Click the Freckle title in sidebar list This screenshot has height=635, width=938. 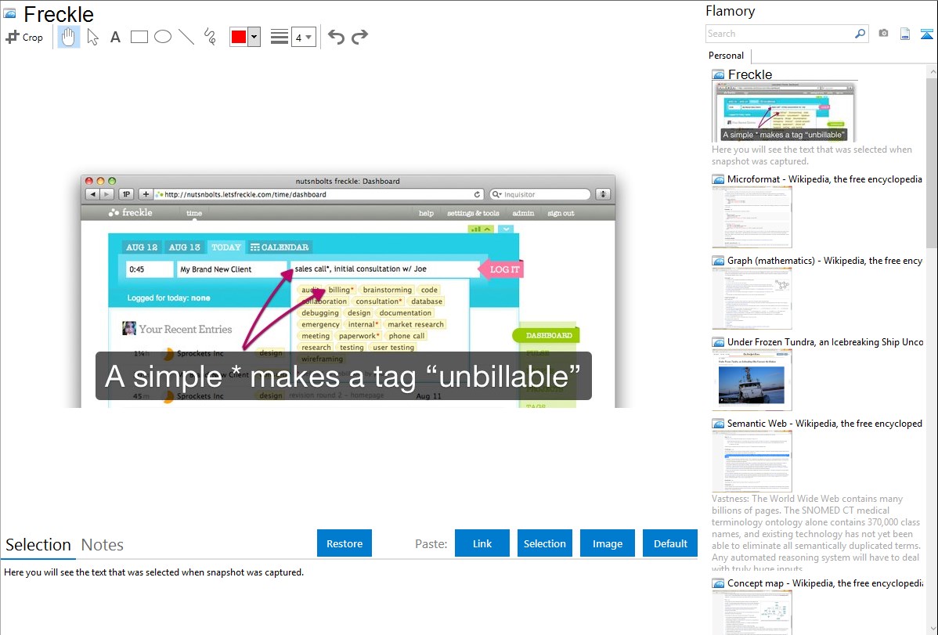750,75
